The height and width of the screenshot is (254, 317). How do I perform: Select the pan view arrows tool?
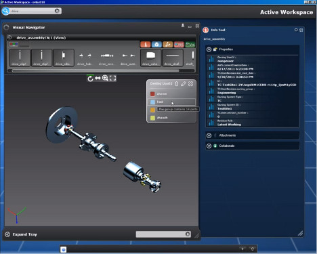(98, 78)
